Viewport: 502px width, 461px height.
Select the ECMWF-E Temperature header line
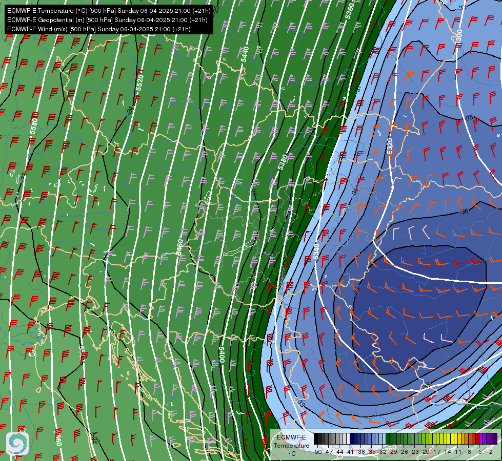pyautogui.click(x=109, y=11)
